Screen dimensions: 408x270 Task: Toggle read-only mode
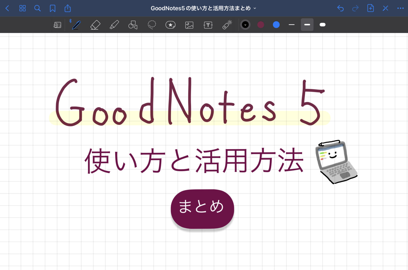pos(57,25)
